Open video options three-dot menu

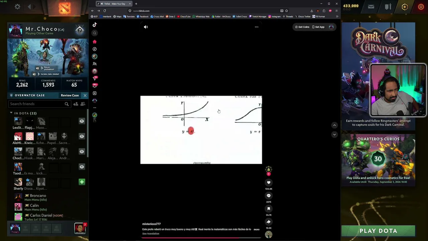256,27
